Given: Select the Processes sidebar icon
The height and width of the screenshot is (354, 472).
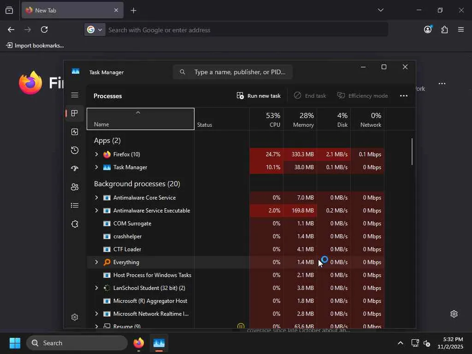Looking at the screenshot, I should pyautogui.click(x=75, y=113).
